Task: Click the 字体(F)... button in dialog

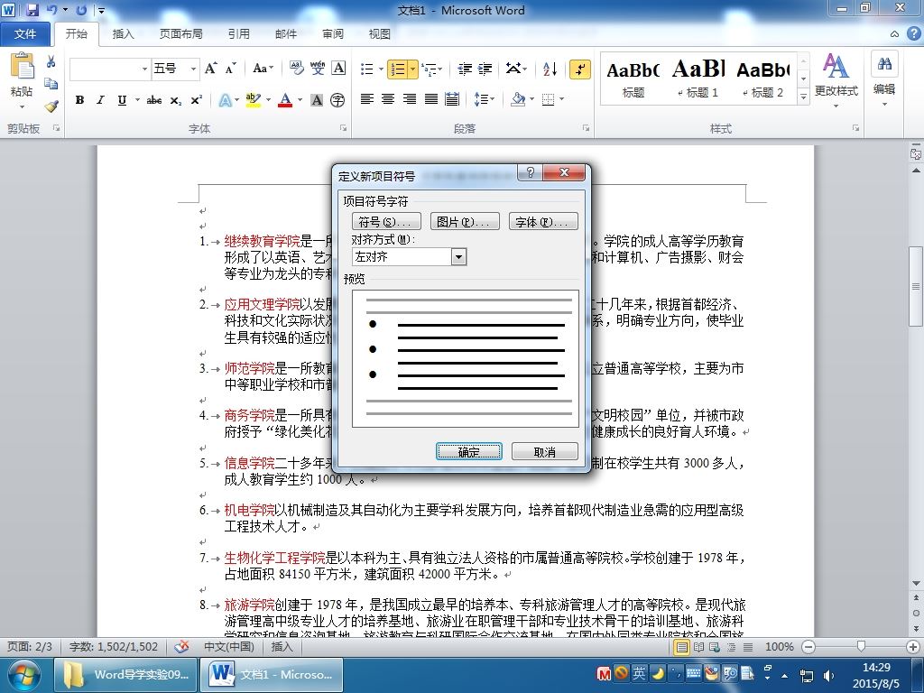Action: point(543,222)
